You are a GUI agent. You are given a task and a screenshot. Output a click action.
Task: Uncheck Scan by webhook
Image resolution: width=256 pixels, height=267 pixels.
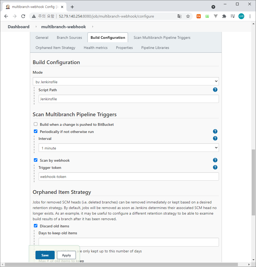(x=35, y=160)
